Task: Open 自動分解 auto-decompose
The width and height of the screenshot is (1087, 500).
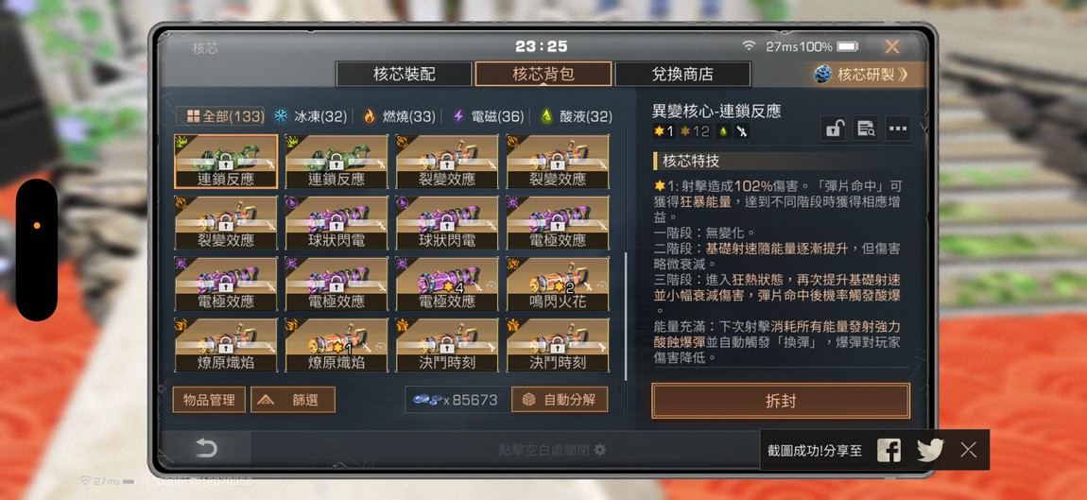Action: pyautogui.click(x=560, y=400)
